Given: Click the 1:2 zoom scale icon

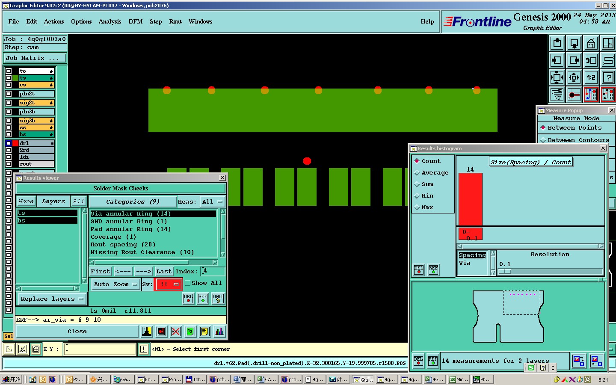Looking at the screenshot, I should click(x=591, y=77).
